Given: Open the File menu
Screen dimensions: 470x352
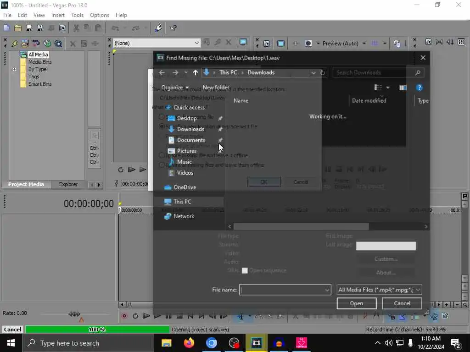Looking at the screenshot, I should (x=7, y=15).
